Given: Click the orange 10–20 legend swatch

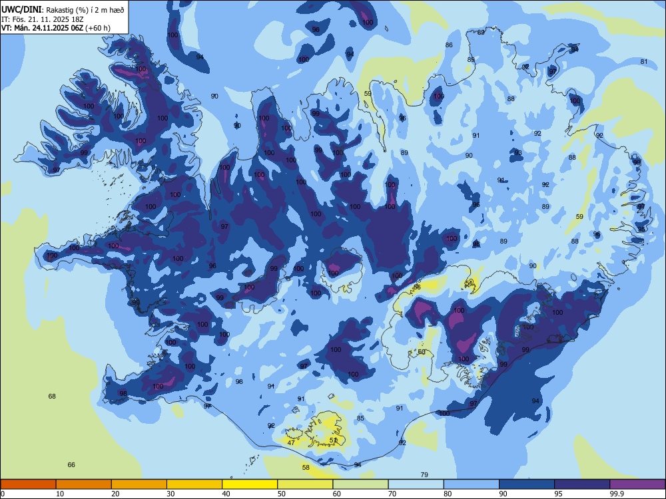Looking at the screenshot, I should click(x=84, y=484).
